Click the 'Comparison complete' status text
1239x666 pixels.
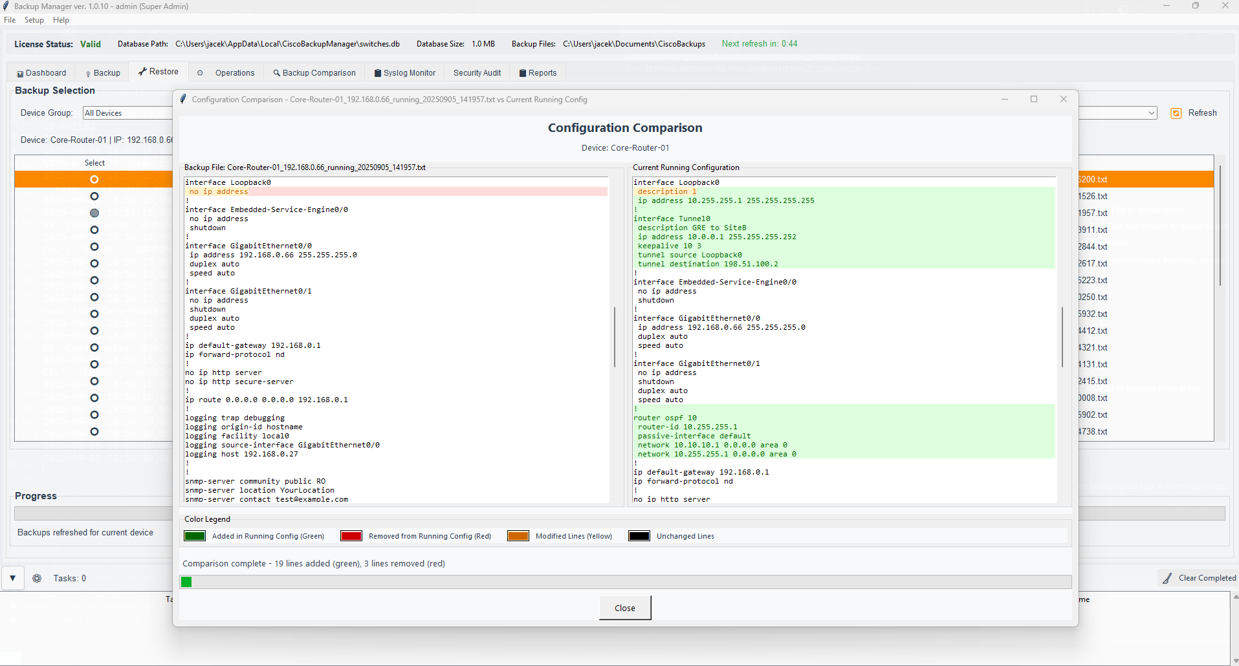point(314,564)
